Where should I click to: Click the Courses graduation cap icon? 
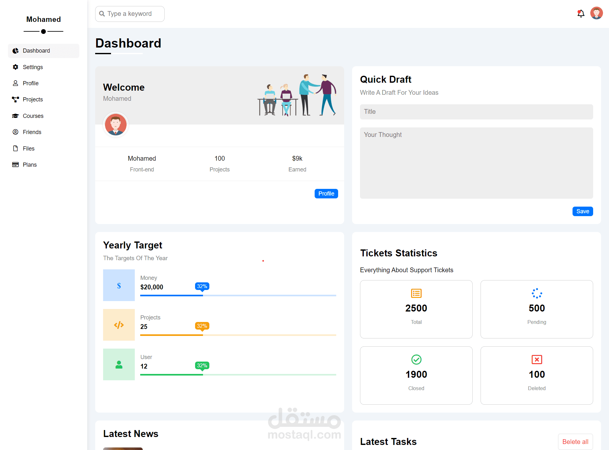[15, 116]
